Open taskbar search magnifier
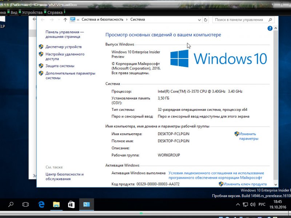The width and height of the screenshot is (291, 218). pyautogui.click(x=11, y=205)
